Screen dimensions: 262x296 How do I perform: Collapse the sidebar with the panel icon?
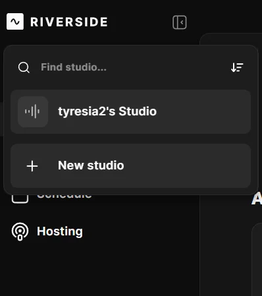(180, 22)
